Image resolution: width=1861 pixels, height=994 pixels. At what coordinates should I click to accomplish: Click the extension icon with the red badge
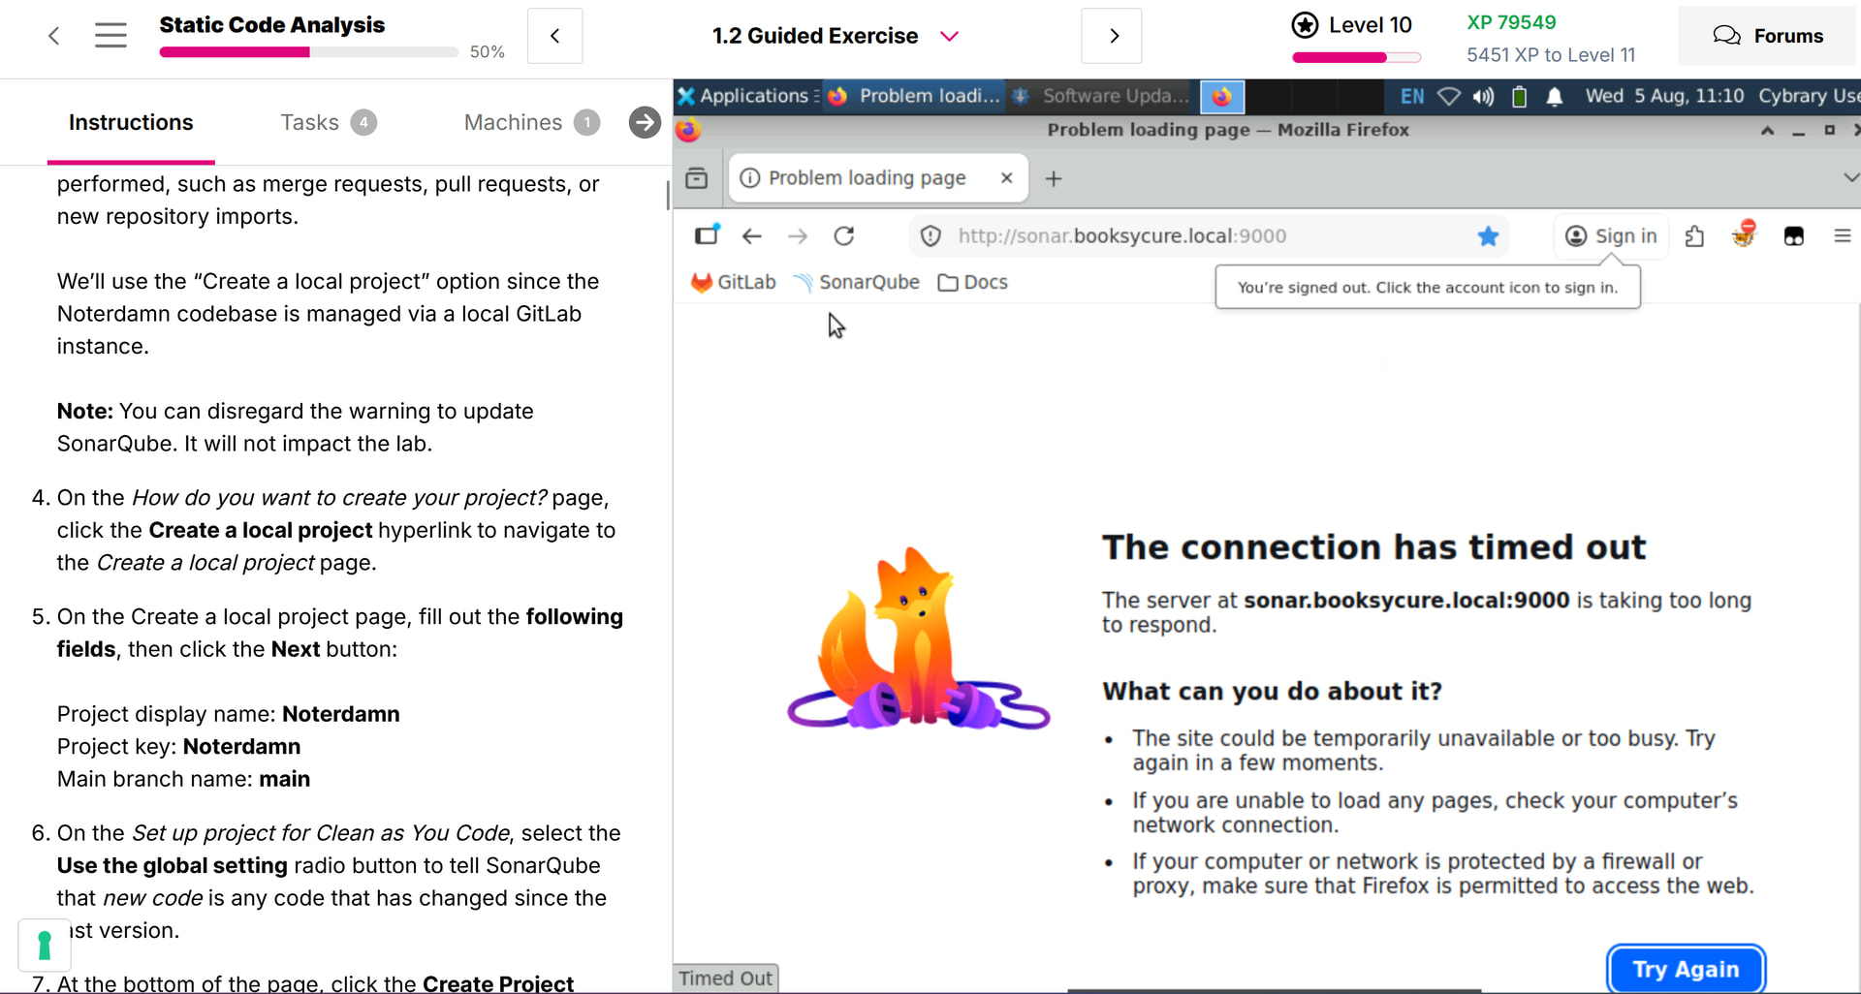pos(1744,234)
